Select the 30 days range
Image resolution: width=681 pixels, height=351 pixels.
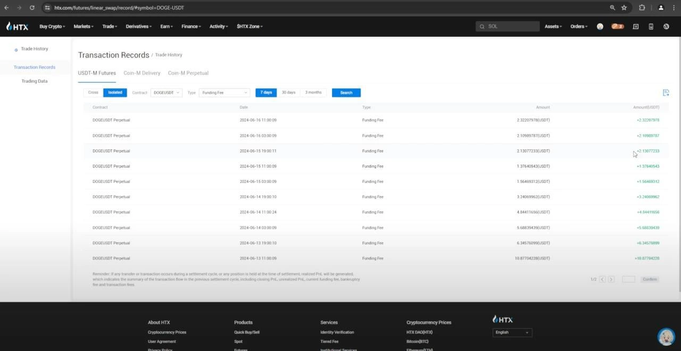pyautogui.click(x=288, y=93)
